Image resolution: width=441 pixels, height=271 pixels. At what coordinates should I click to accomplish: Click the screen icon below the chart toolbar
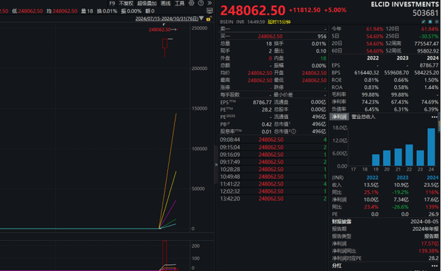pyautogui.click(x=209, y=11)
